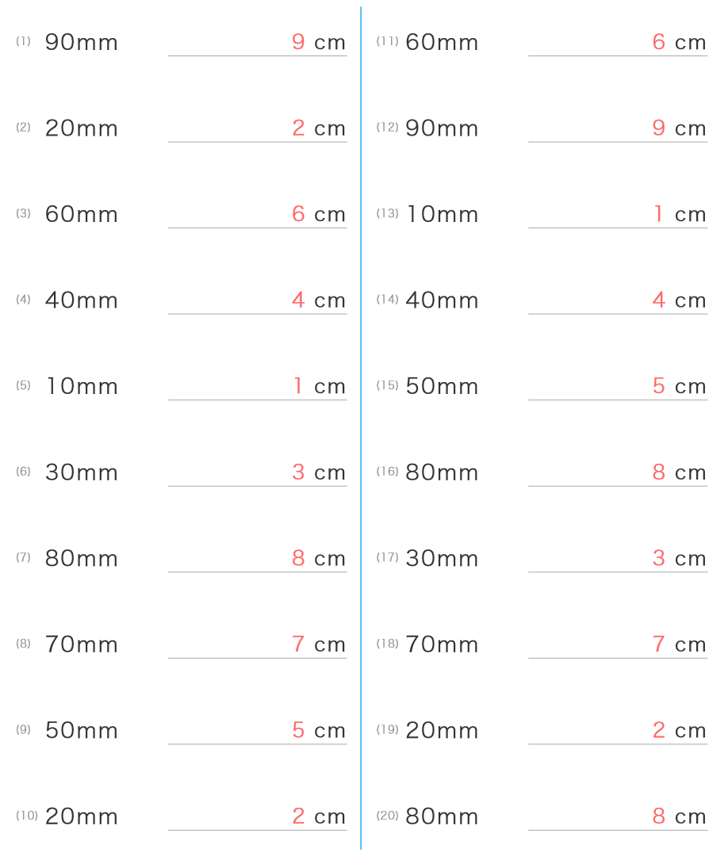Select the 80mm value in problem 7
This screenshot has height=860, width=728.
point(81,558)
